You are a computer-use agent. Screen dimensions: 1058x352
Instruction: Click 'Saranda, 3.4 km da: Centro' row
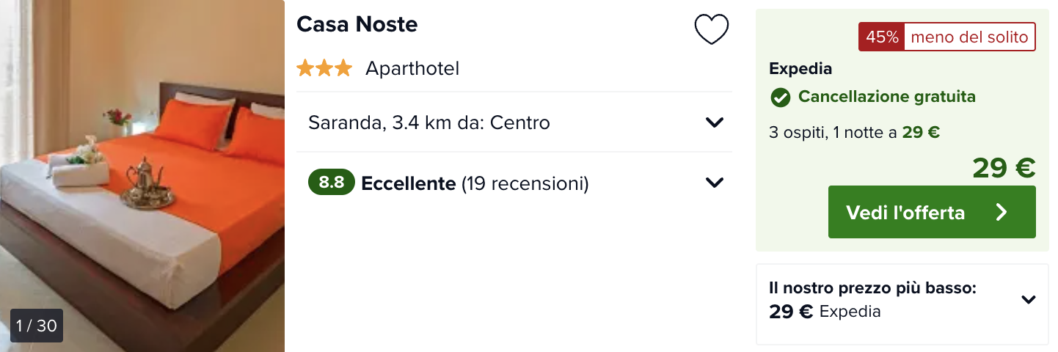(514, 122)
